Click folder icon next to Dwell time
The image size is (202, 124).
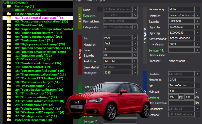coord(9,25)
